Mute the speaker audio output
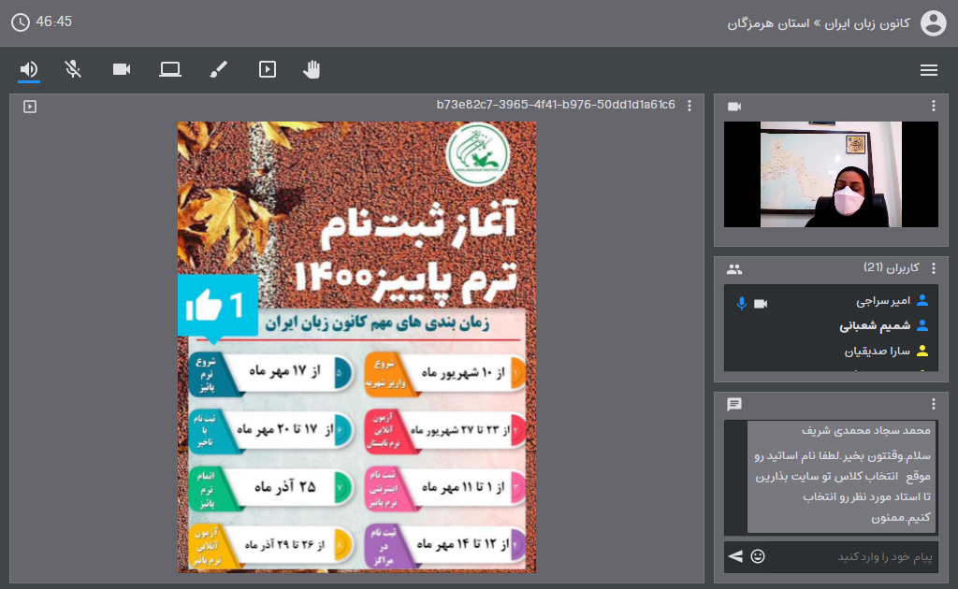Viewport: 958px width, 589px height. pos(27,68)
